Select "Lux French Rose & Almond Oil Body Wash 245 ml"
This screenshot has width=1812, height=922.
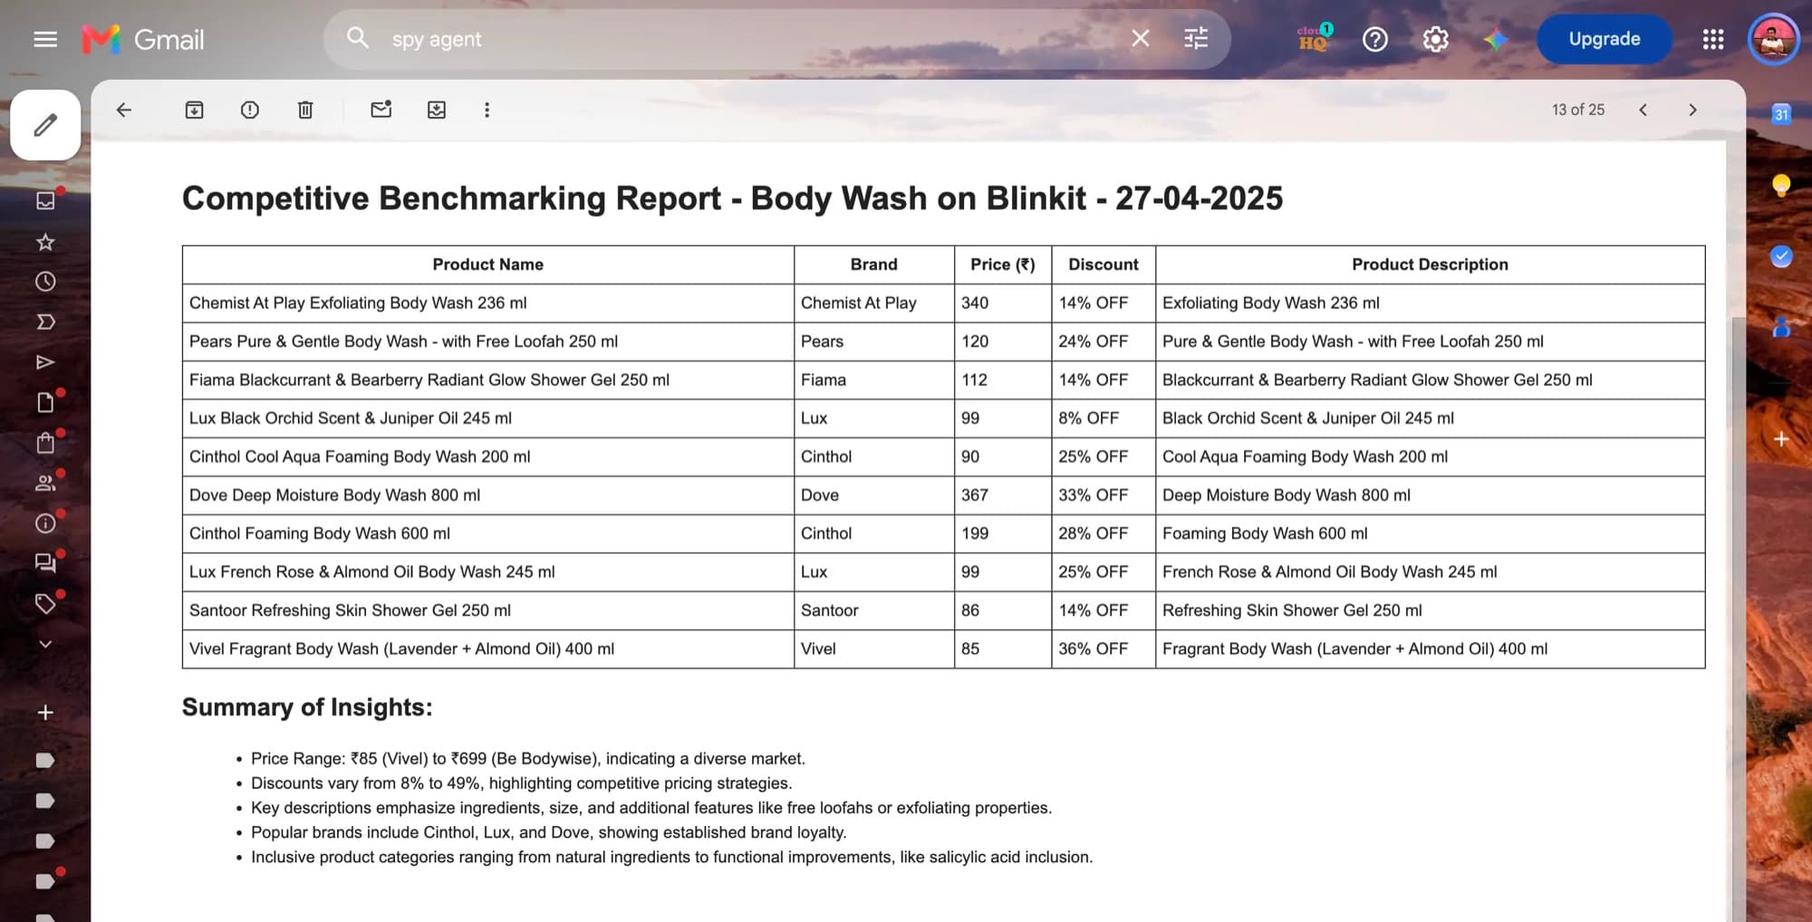coord(371,572)
